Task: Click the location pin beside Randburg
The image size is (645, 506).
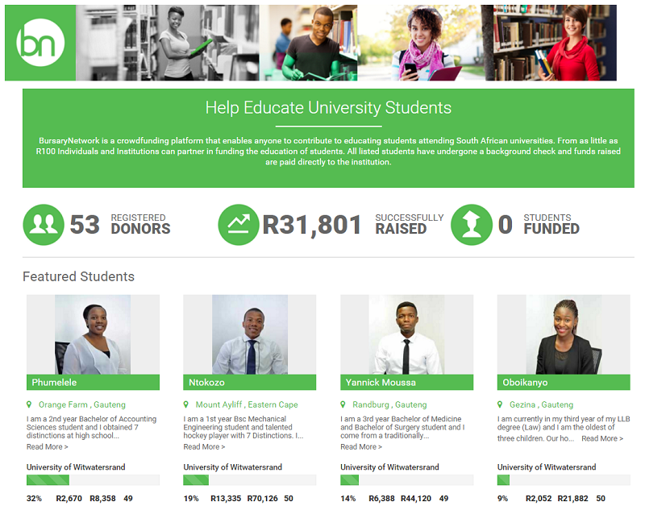Action: [343, 404]
